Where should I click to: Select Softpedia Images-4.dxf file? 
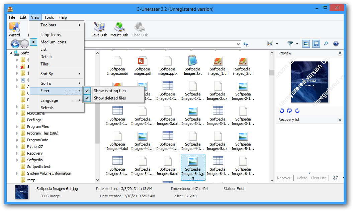tap(117, 141)
